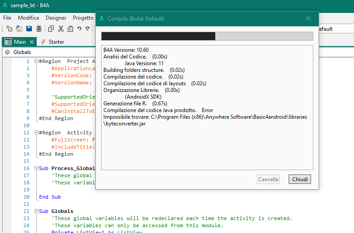Click the Open project folder icon
Viewport: 354px width, 233px height.
[19, 29]
